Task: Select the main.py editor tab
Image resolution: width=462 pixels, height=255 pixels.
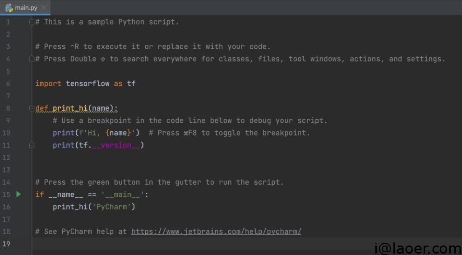Action: tap(26, 8)
